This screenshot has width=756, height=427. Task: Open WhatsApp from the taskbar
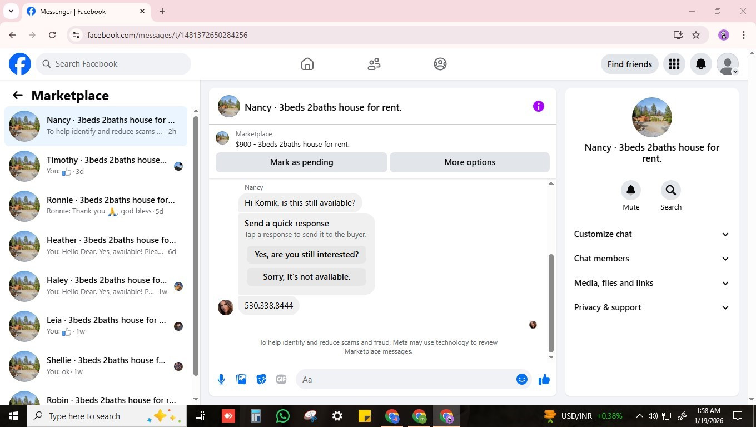point(283,416)
